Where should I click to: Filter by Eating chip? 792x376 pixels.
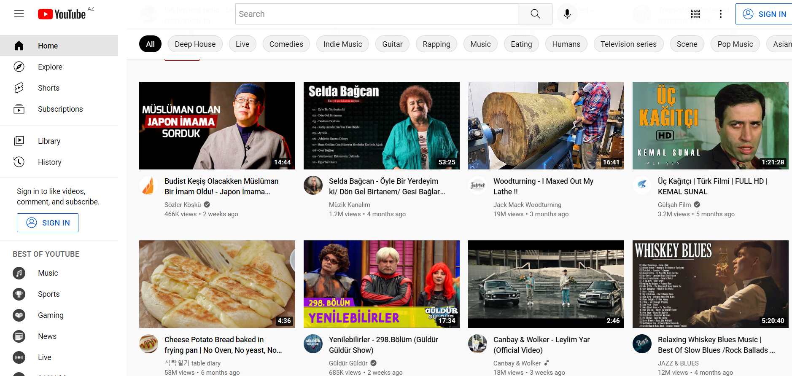[521, 44]
